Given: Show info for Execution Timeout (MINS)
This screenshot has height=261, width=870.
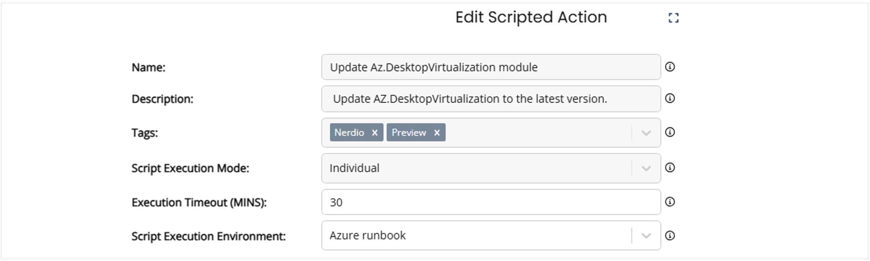Looking at the screenshot, I should point(670,202).
